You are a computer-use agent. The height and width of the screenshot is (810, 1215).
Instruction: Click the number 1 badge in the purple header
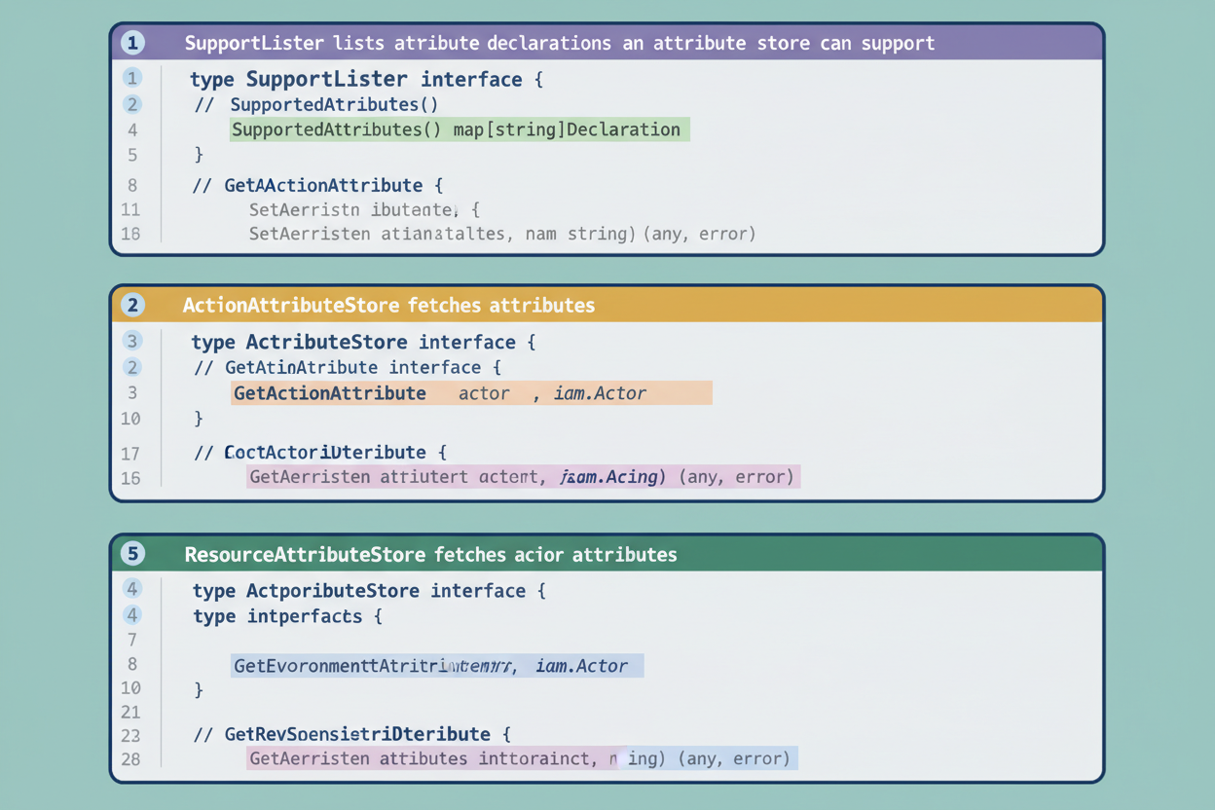(132, 43)
